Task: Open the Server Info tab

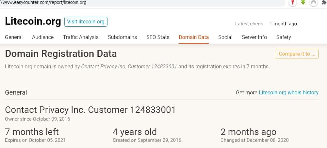Action: coord(254,37)
